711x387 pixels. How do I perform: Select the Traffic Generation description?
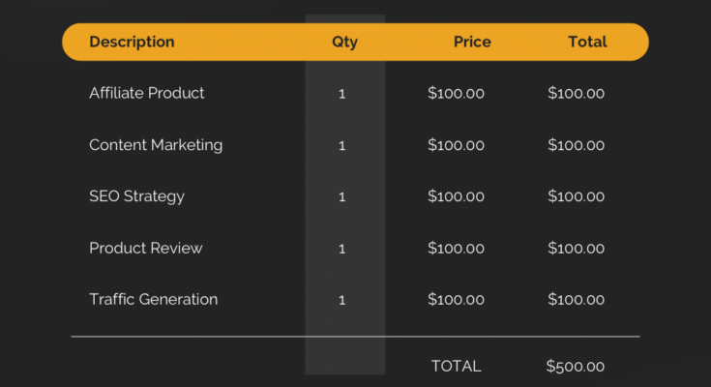click(x=153, y=299)
